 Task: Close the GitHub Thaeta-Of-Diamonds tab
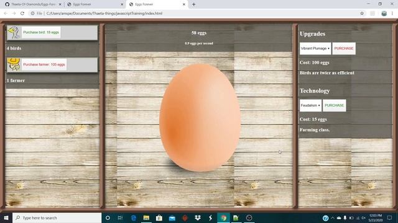60,4
